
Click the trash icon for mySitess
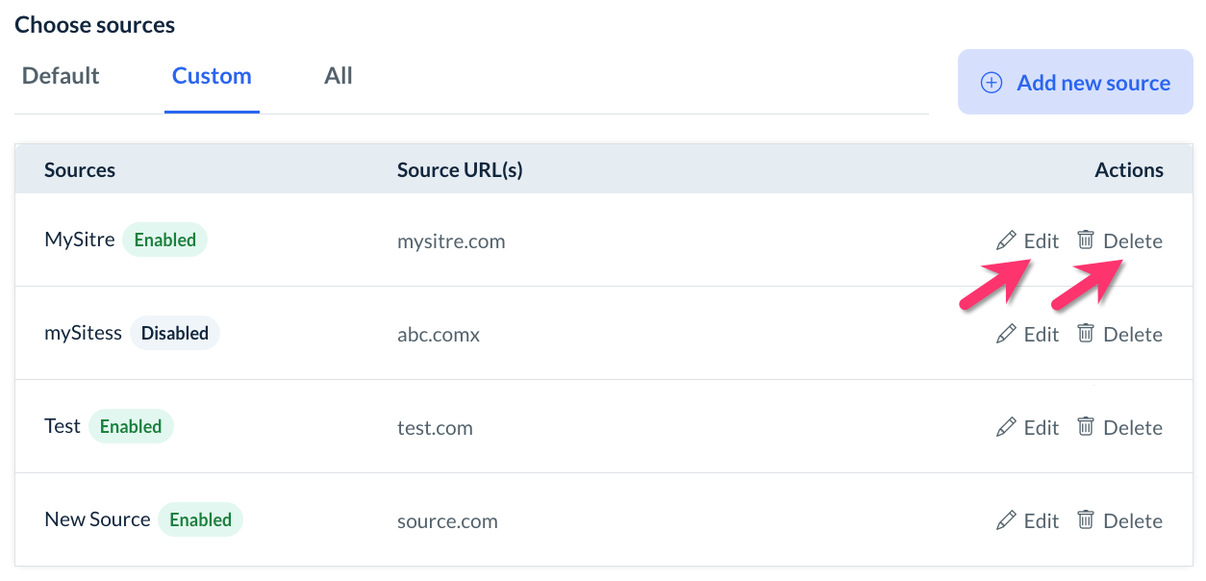1086,333
